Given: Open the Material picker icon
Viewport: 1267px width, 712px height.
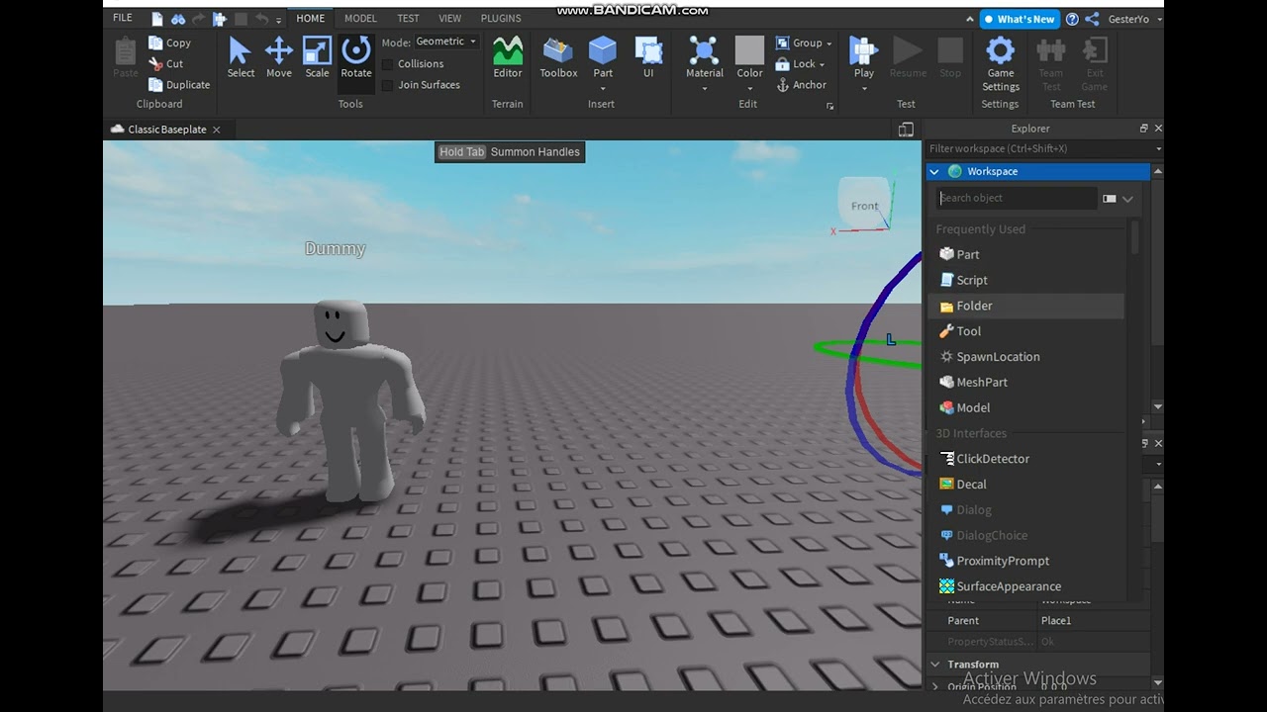Looking at the screenshot, I should [x=704, y=50].
